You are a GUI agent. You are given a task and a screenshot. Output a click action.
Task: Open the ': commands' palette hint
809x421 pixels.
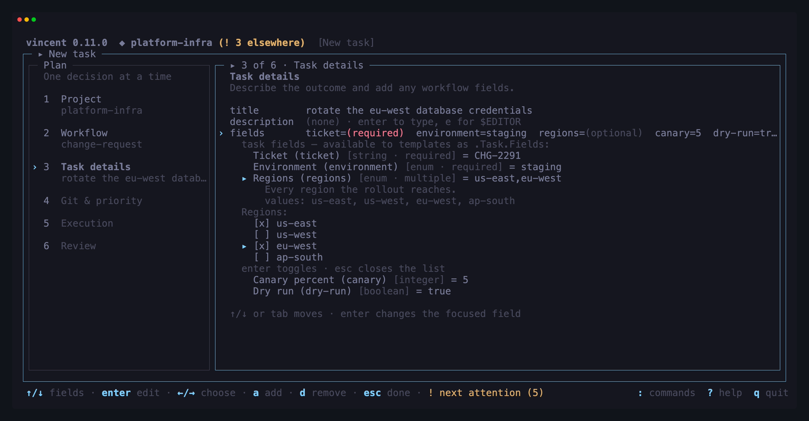[666, 393]
